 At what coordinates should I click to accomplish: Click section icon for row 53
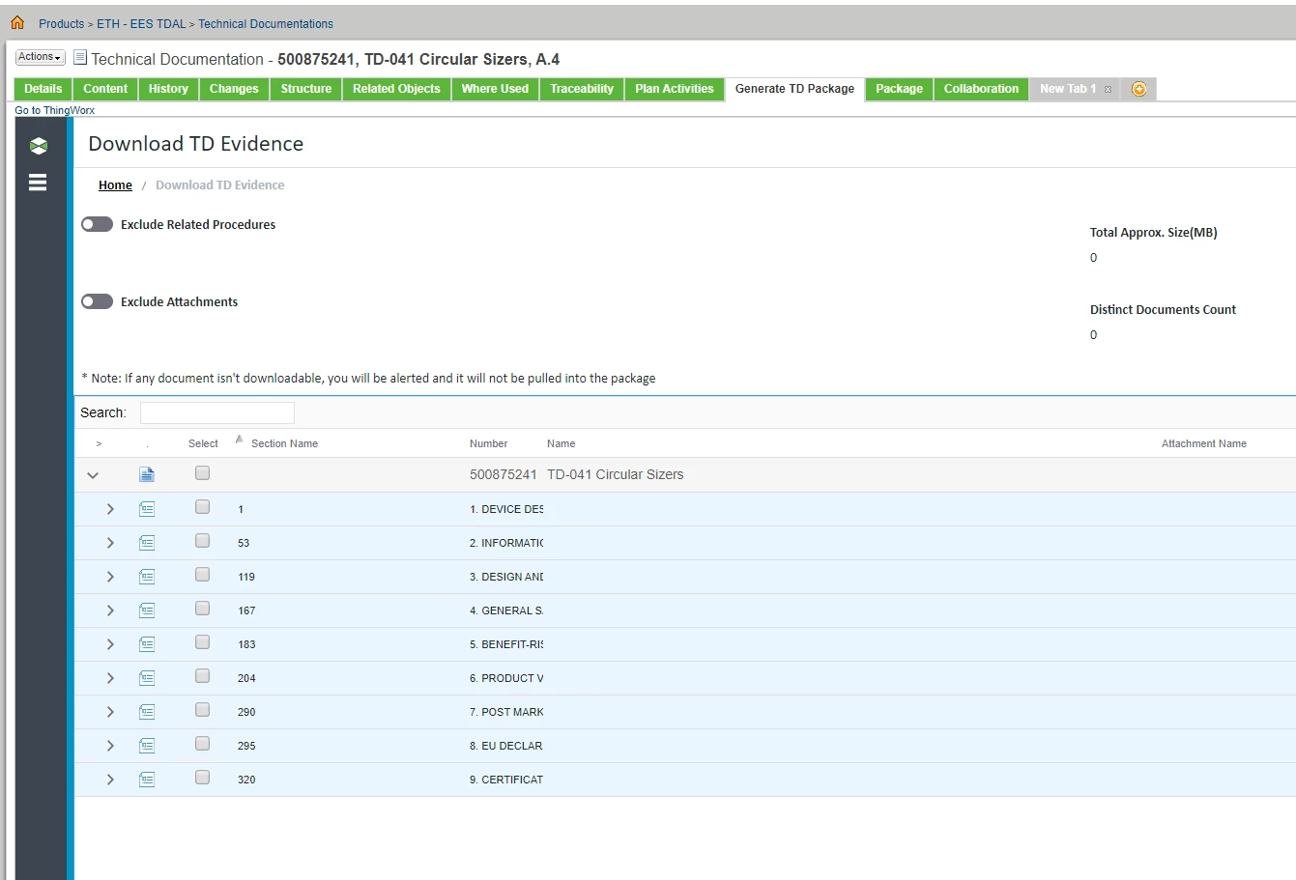pos(147,543)
